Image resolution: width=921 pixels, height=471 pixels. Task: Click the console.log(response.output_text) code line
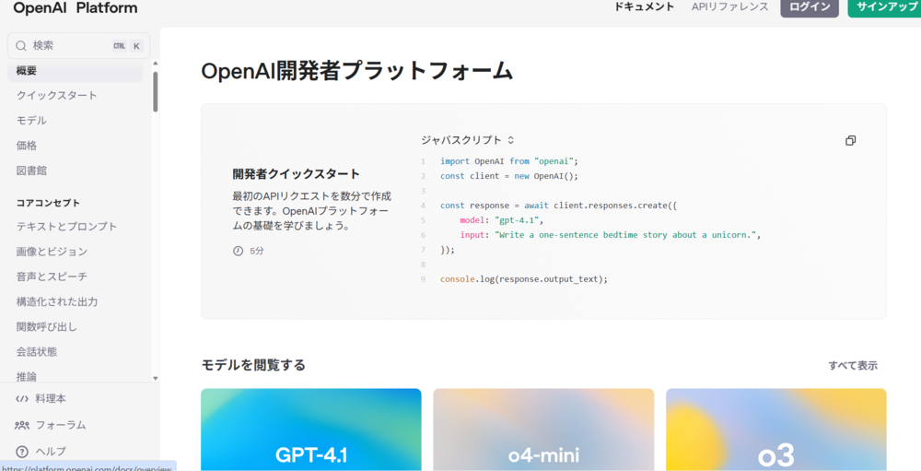tap(524, 279)
